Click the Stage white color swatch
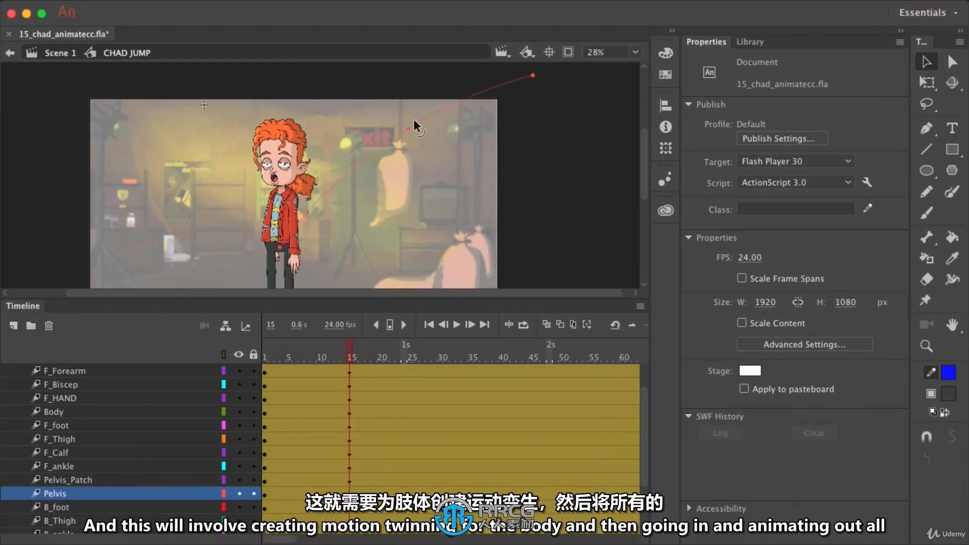 750,370
